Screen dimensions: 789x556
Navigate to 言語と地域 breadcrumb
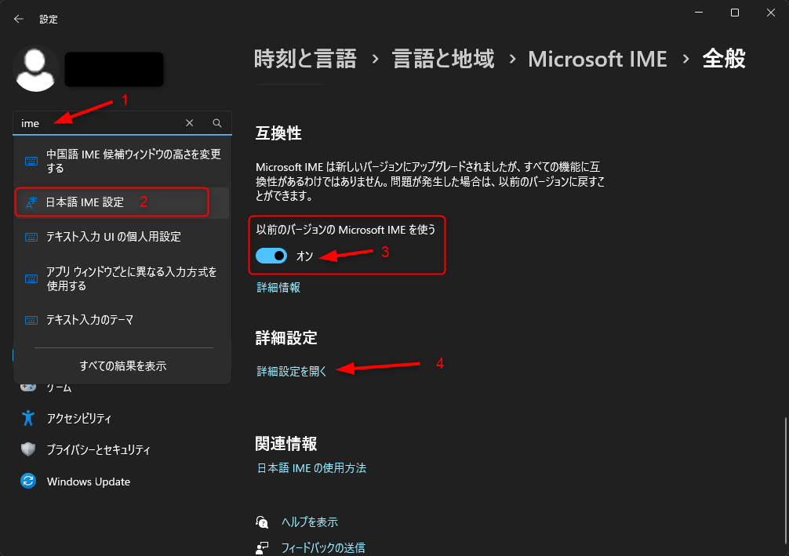click(443, 59)
